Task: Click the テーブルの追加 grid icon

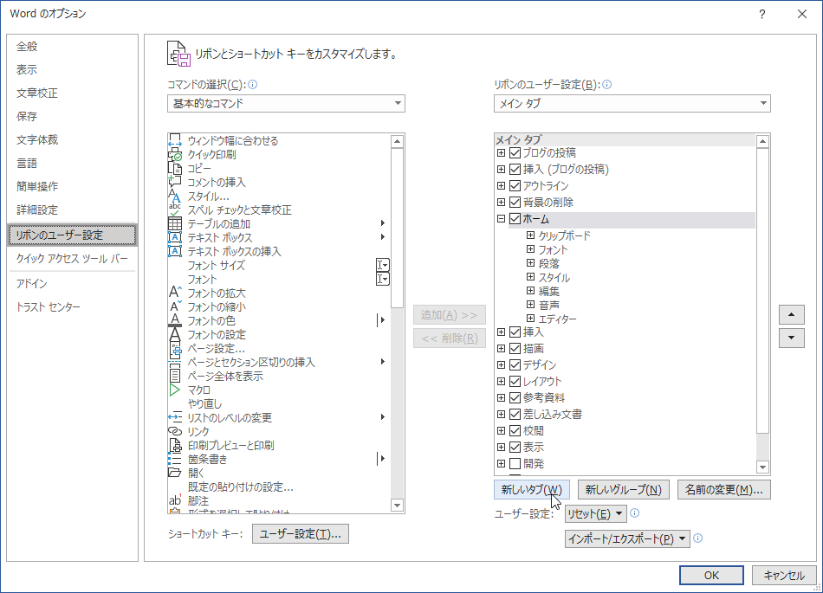Action: tap(175, 223)
